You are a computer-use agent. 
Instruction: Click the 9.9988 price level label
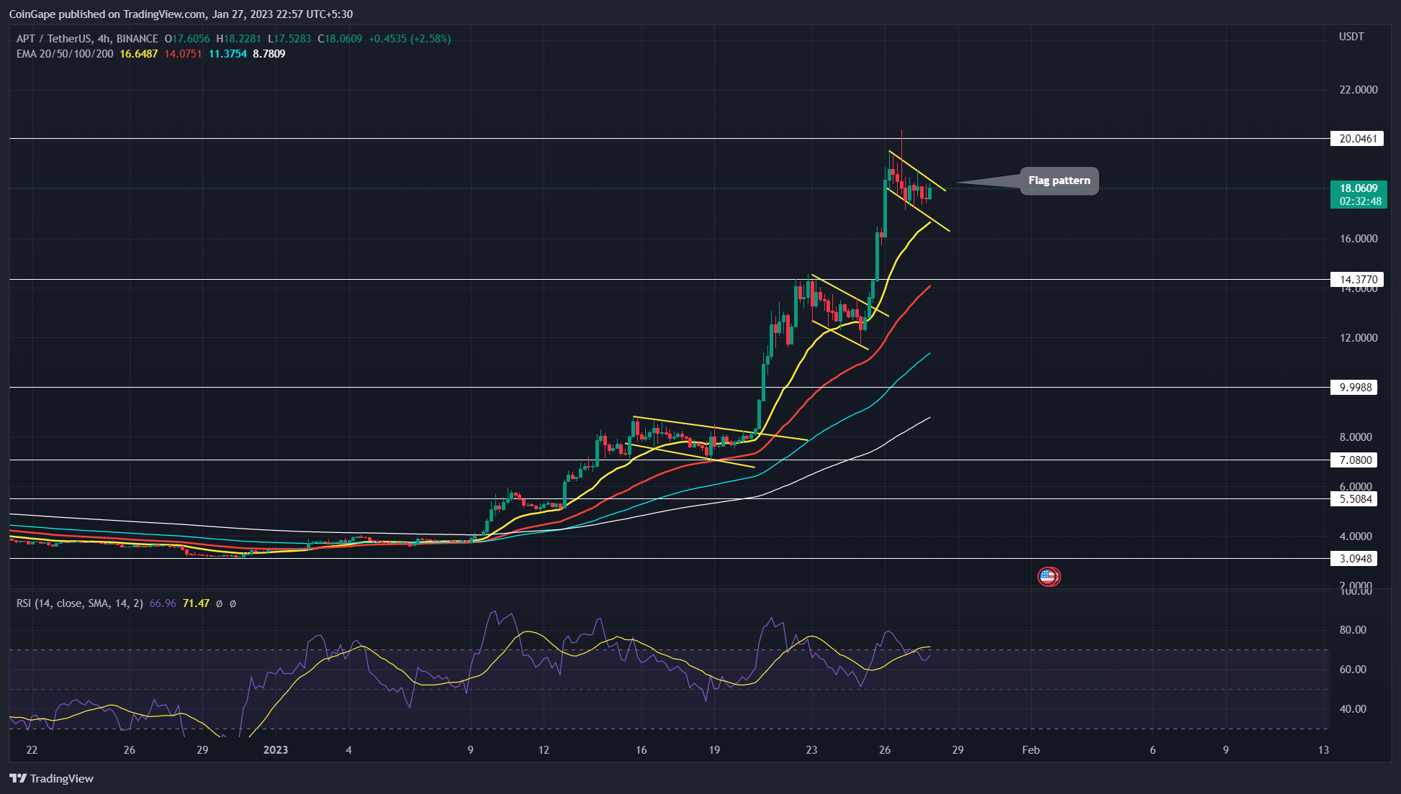[1357, 387]
